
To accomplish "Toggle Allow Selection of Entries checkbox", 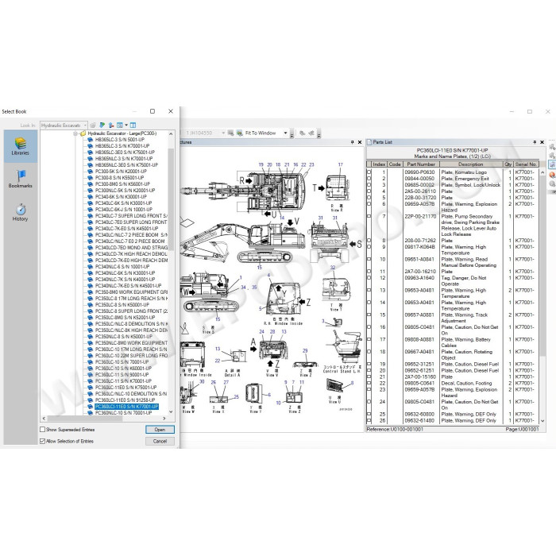I will (43, 441).
